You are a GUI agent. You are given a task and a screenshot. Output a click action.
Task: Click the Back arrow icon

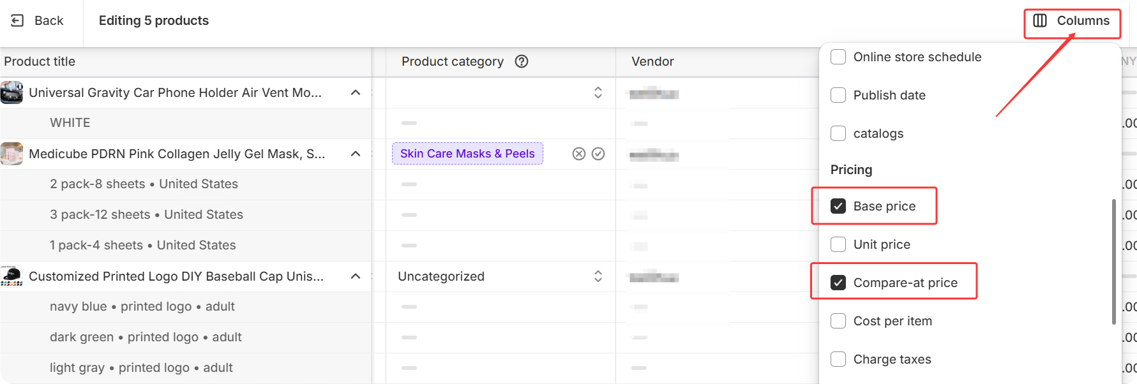[18, 20]
